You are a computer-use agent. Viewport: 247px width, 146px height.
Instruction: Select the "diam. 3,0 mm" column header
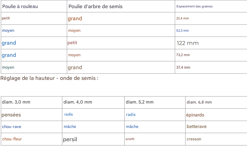coord(16,102)
